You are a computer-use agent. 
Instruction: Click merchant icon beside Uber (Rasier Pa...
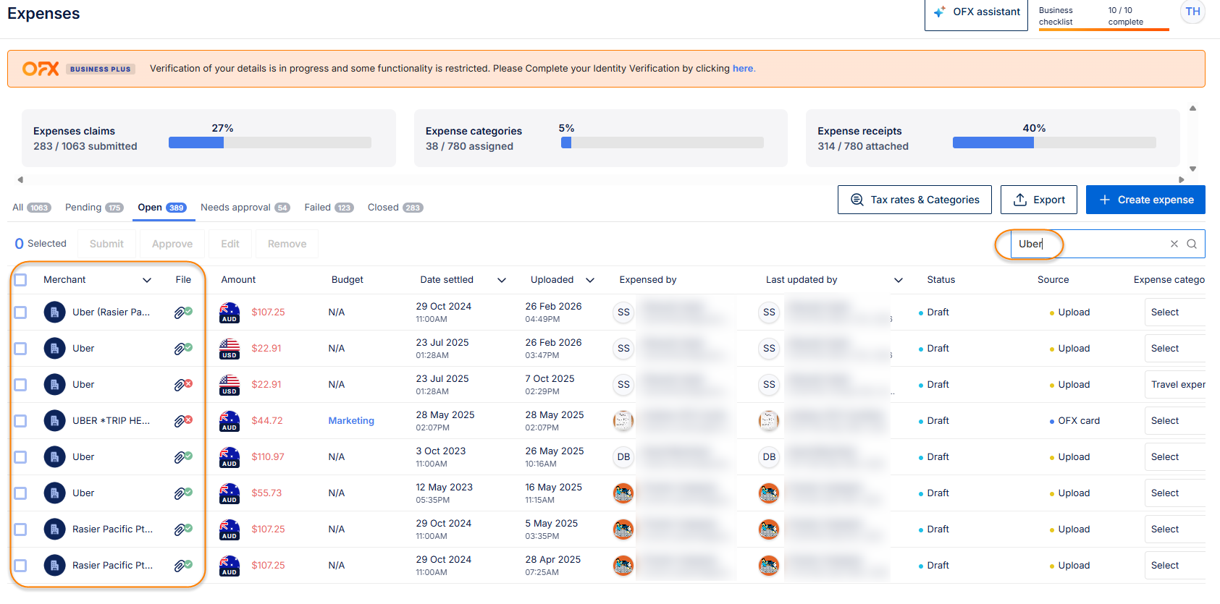[54, 312]
